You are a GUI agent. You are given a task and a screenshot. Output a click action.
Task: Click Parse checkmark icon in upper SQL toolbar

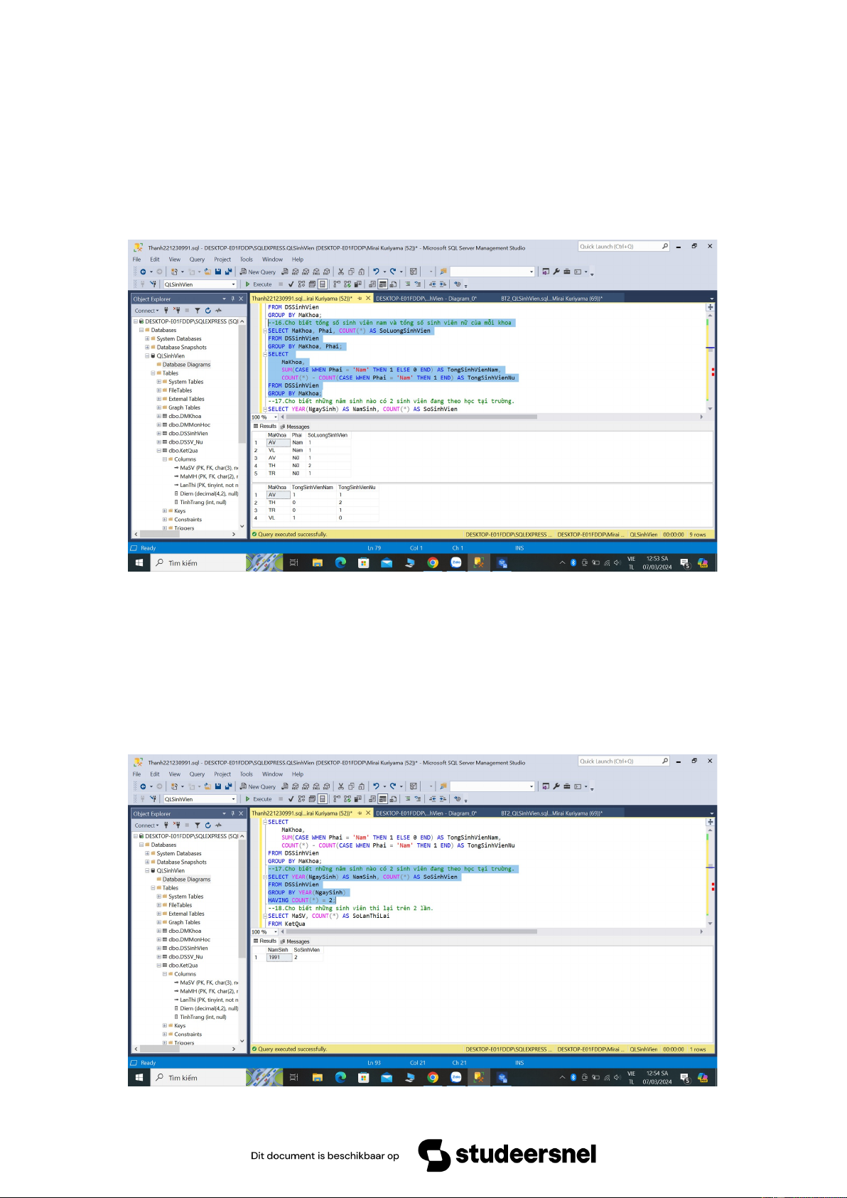[291, 284]
